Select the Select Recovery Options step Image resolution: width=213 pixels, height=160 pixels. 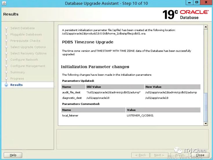pyautogui.click(x=28, y=53)
